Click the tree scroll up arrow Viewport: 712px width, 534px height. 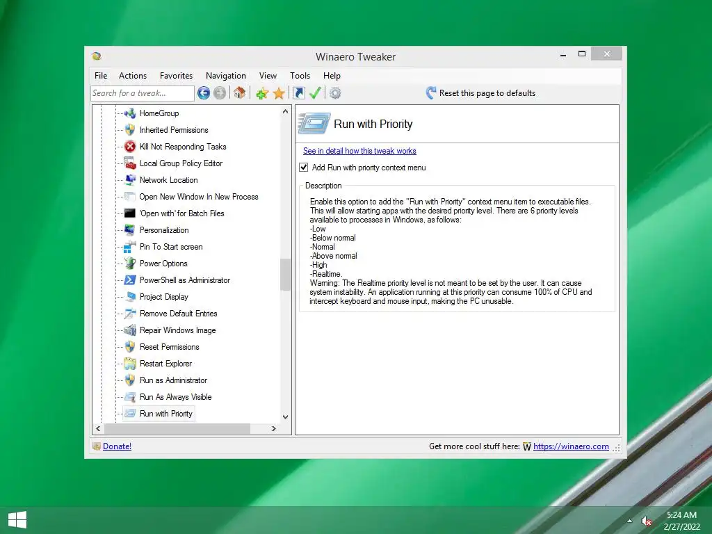point(285,111)
